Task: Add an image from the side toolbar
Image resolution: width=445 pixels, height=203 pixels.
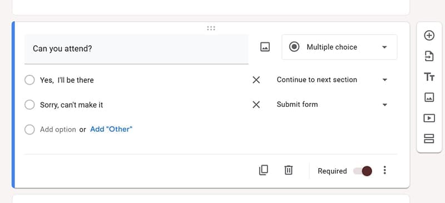Action: (x=429, y=97)
